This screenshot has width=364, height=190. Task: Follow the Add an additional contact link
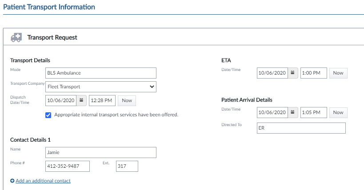[43, 181]
